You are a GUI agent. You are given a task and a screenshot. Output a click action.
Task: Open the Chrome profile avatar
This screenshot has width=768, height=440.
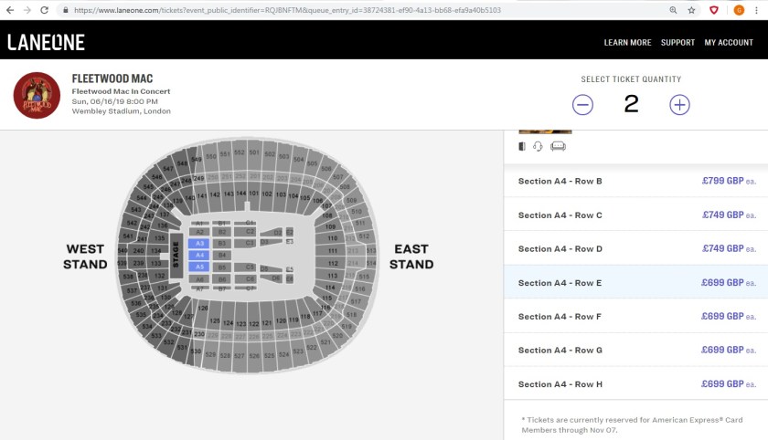click(739, 10)
